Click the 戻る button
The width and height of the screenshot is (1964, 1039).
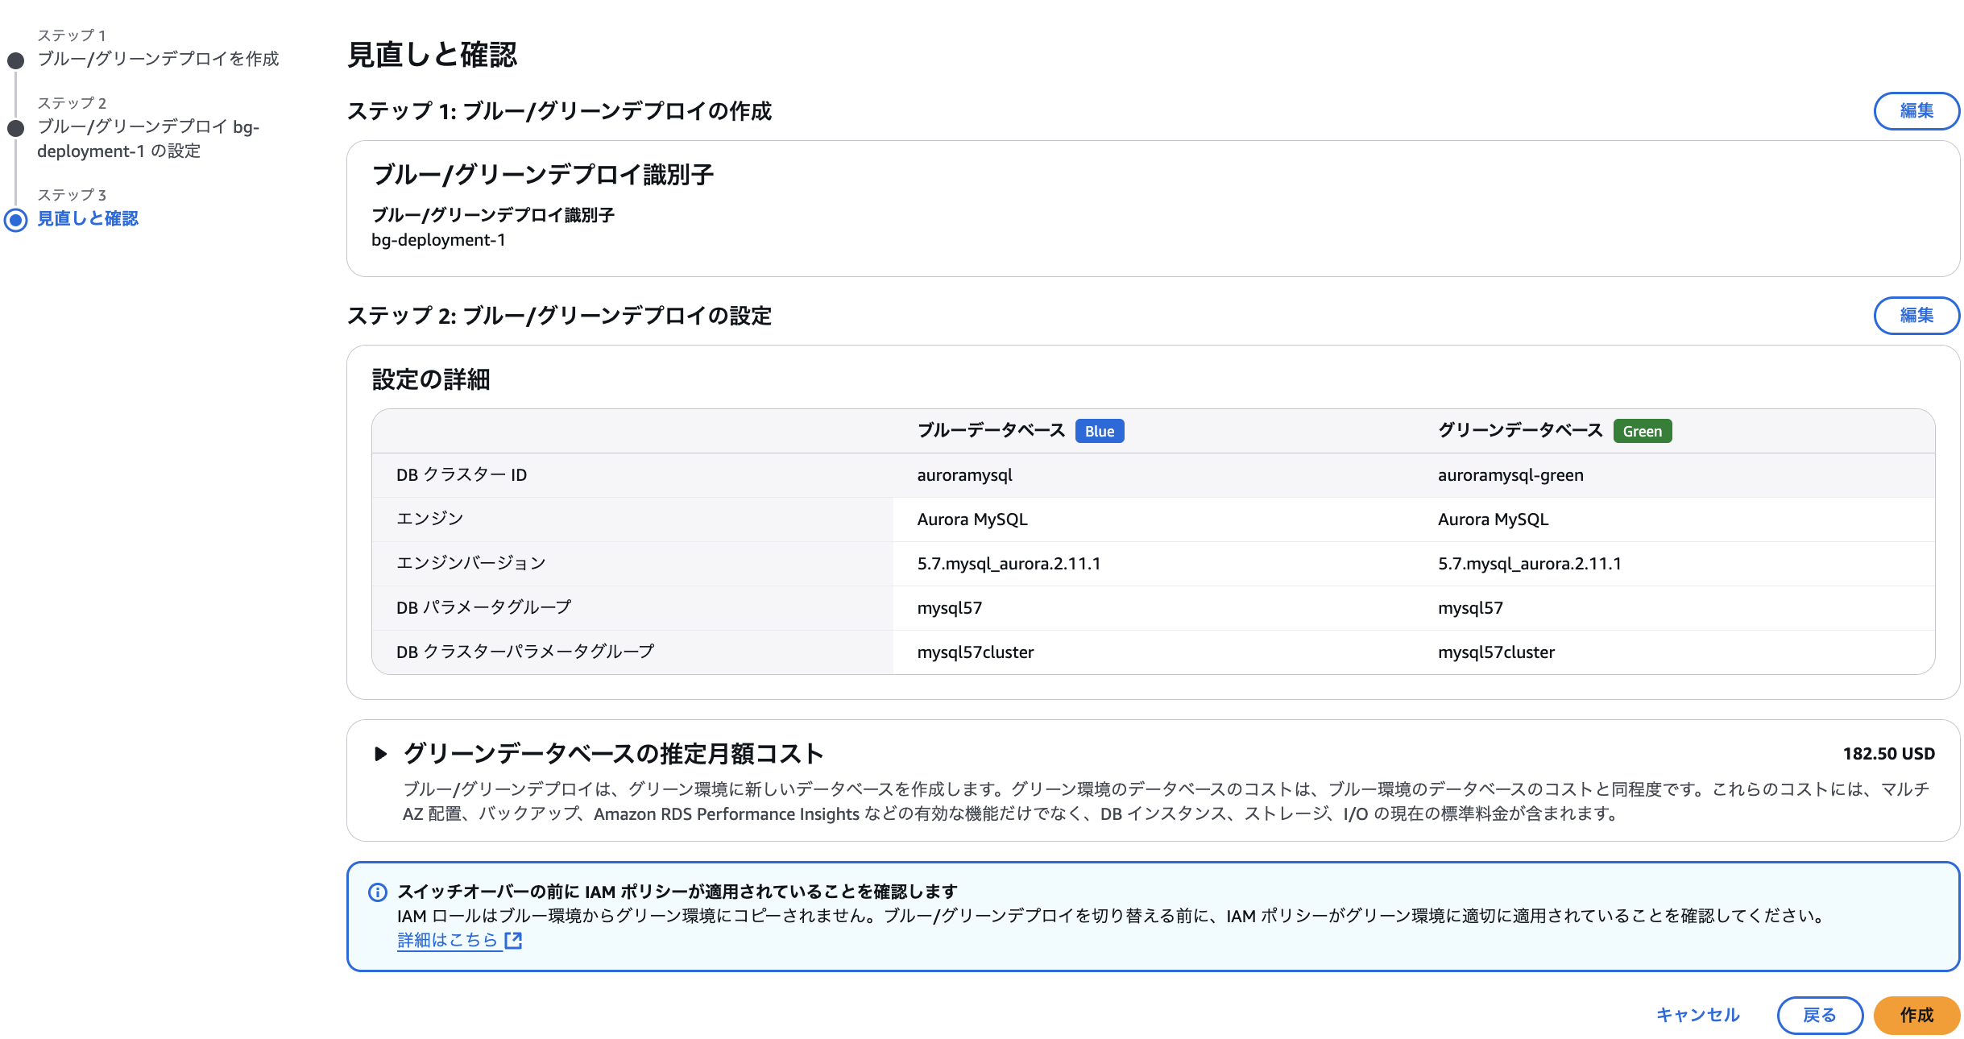[1819, 1015]
